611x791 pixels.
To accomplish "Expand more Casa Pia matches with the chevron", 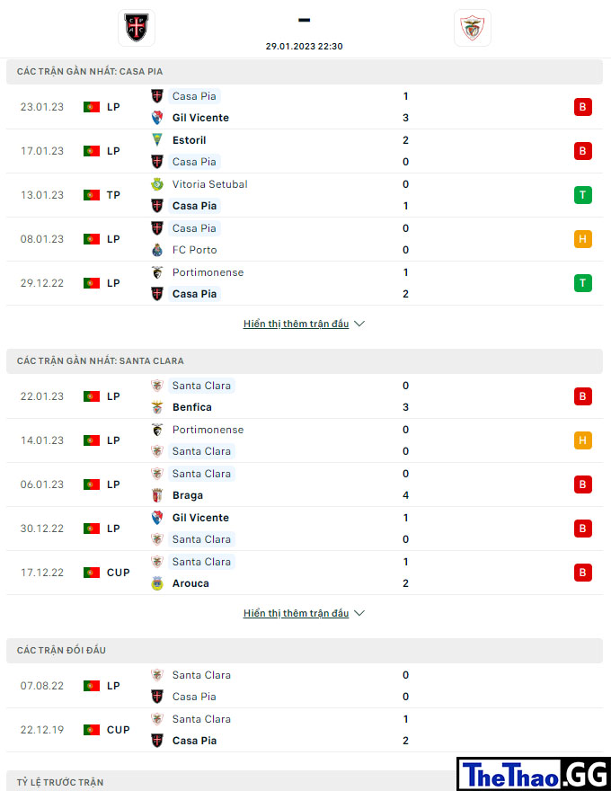I will point(359,324).
